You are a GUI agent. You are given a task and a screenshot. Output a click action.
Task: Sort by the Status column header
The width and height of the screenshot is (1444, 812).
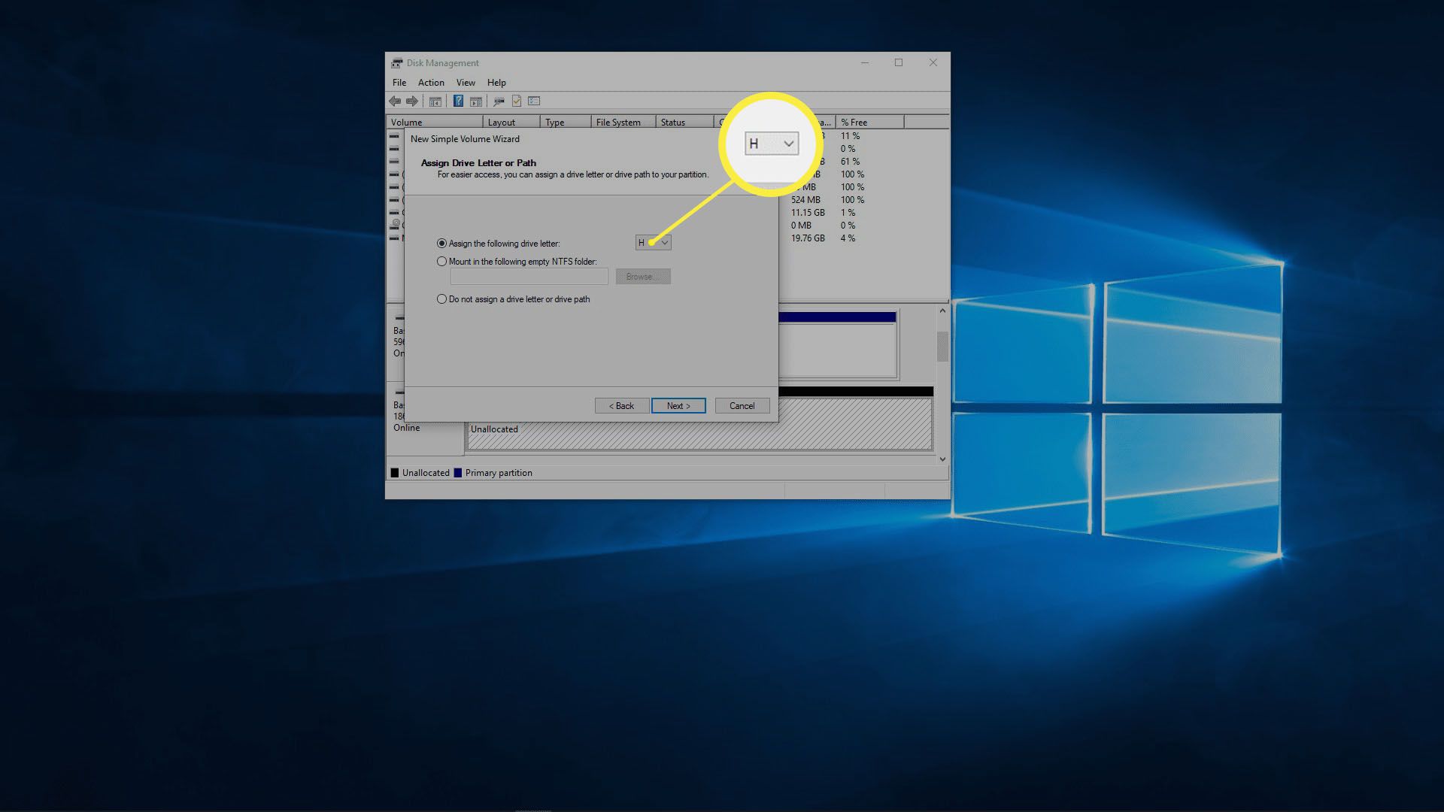[685, 123]
